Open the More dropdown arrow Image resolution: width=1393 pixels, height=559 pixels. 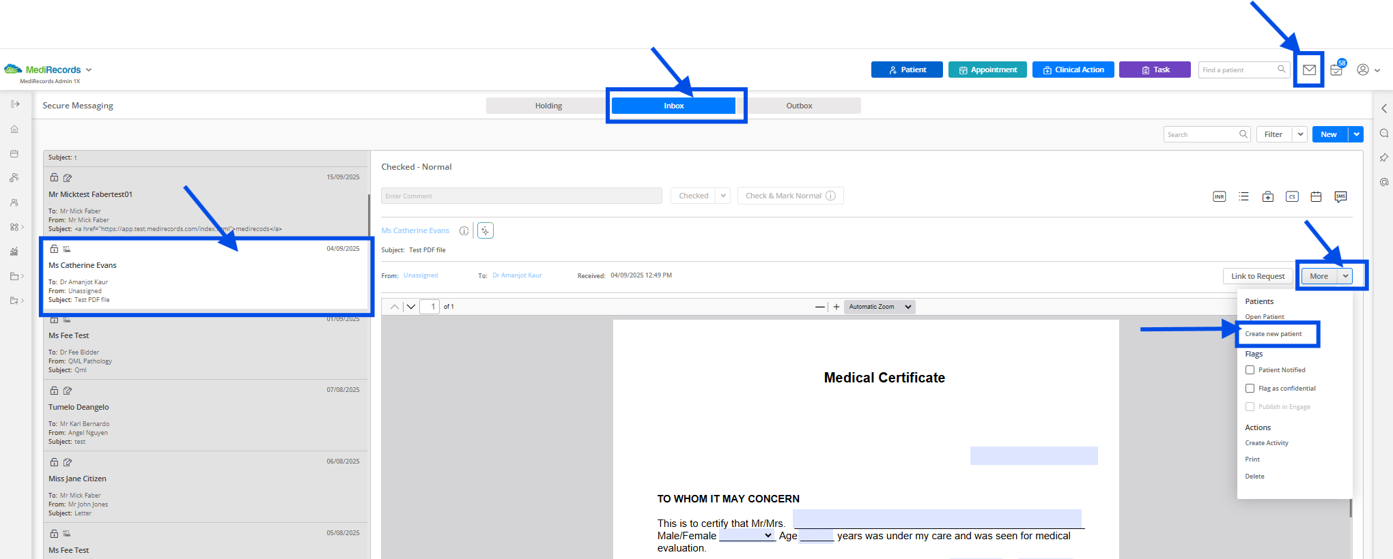(1345, 276)
